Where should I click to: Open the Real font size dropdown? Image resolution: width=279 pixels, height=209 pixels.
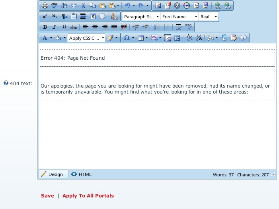(209, 17)
